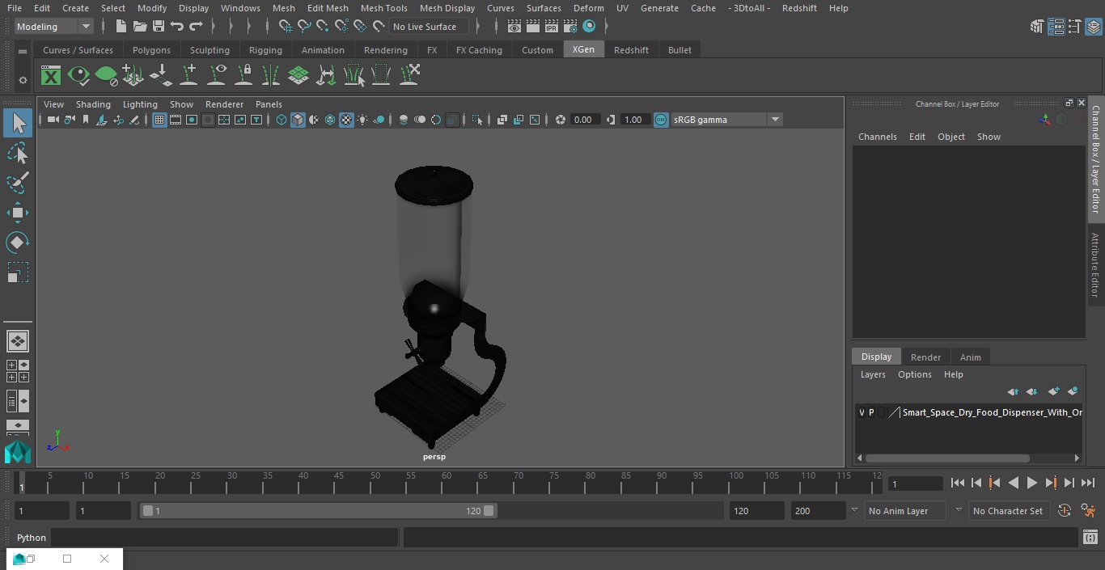This screenshot has width=1105, height=570.
Task: Save the scene with the floppy icon
Action: (x=158, y=27)
